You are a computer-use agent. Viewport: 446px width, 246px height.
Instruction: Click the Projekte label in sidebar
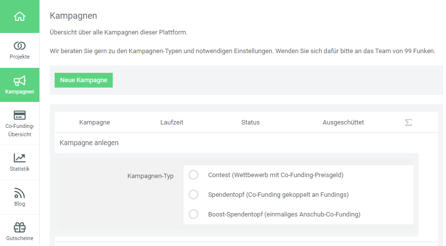(20, 57)
